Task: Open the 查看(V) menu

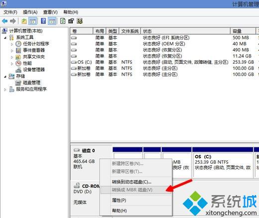Action: coord(50,12)
